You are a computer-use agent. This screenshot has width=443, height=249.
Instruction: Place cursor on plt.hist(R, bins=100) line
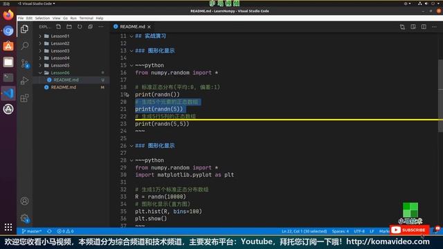168,212
